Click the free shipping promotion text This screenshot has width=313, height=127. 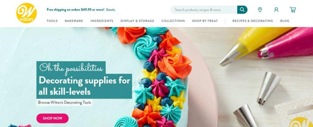click(75, 9)
